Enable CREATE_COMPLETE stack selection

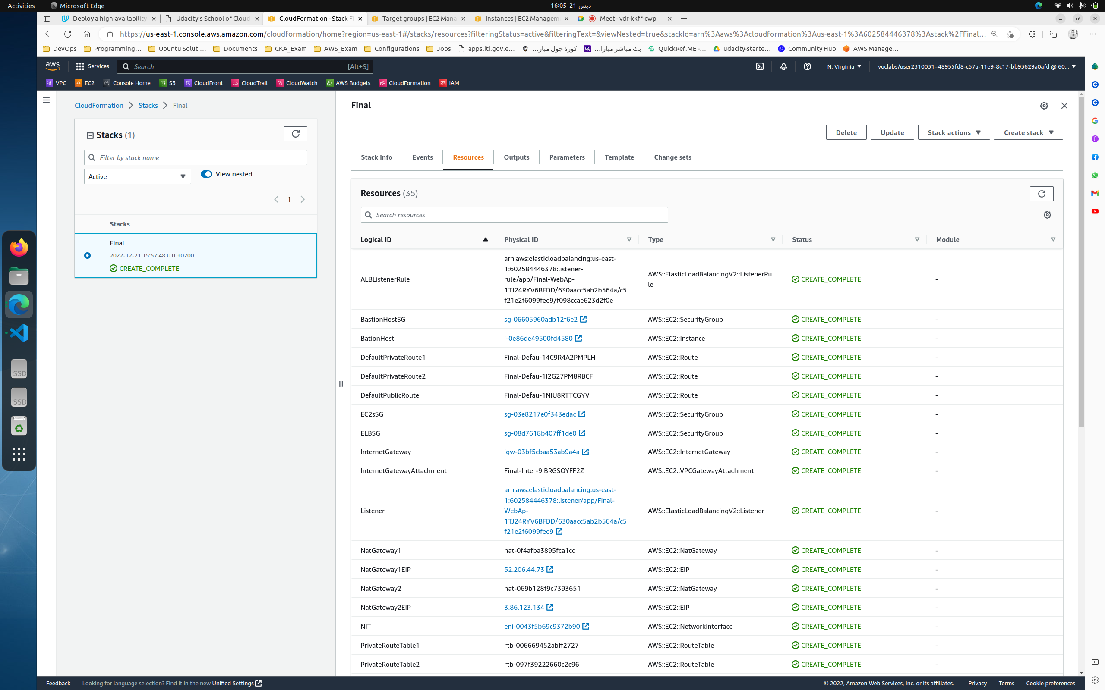tap(87, 255)
